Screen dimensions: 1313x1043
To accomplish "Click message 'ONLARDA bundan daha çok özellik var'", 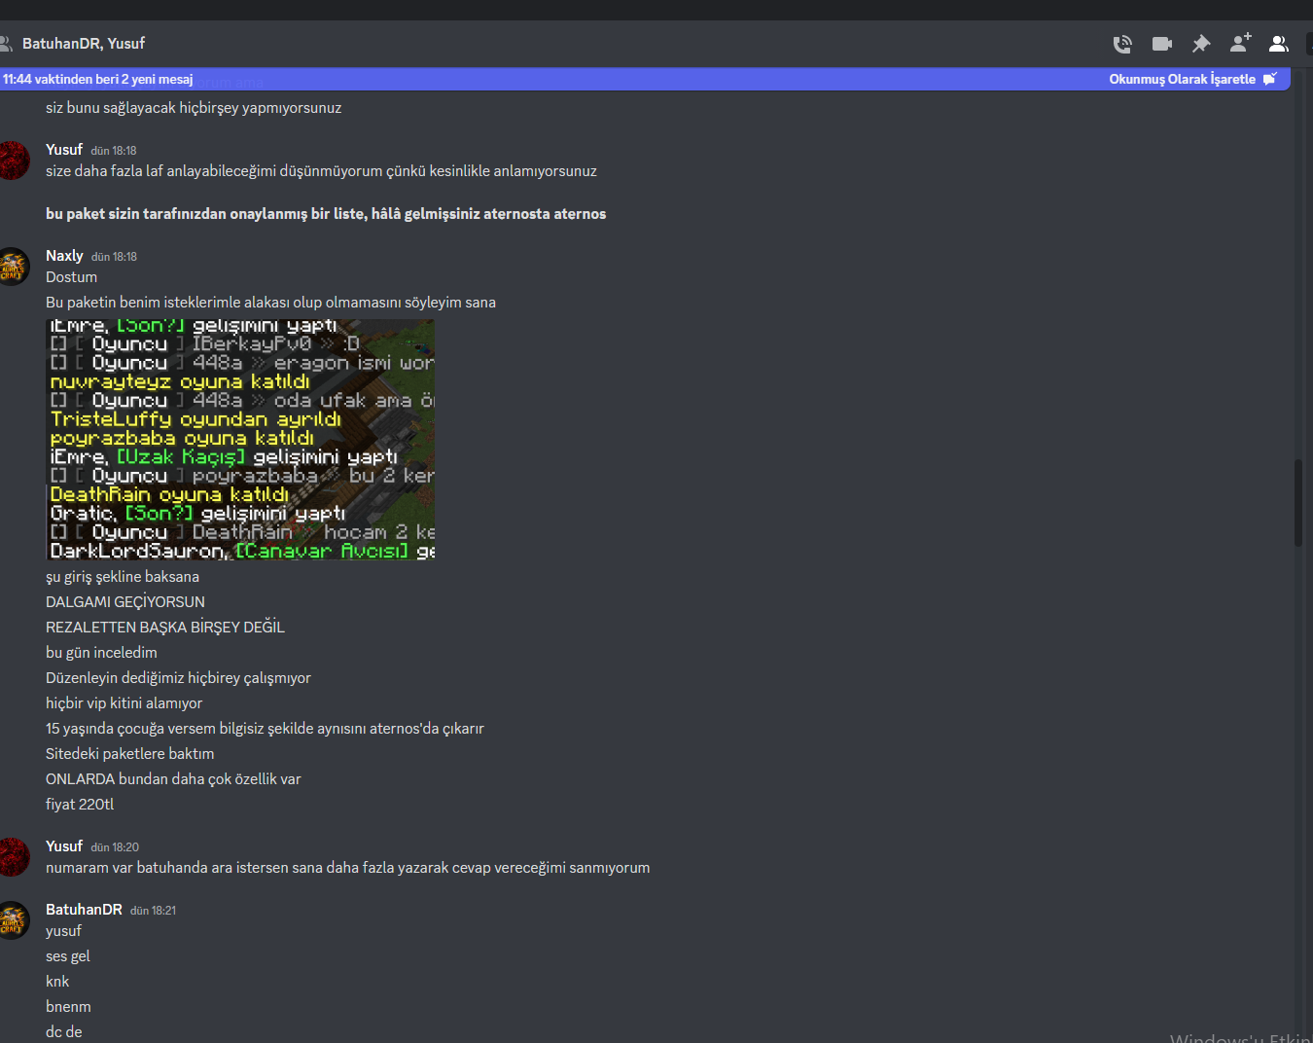I will coord(173,779).
